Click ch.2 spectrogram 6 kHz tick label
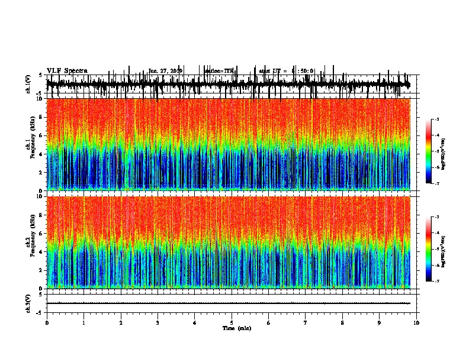 41,234
